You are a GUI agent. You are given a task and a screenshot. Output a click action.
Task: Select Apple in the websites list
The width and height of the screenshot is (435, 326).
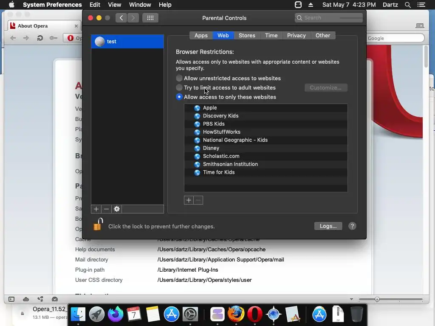(x=266, y=108)
